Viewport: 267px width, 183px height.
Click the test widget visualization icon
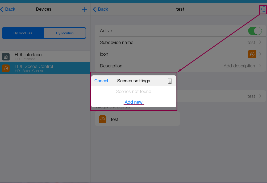102,119
